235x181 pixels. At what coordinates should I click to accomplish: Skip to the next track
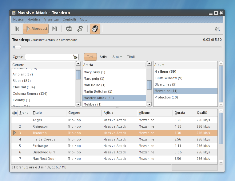54,29
